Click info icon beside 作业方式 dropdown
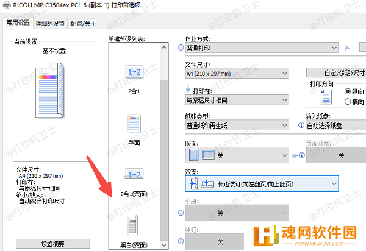The width and height of the screenshot is (366, 251). (181, 48)
